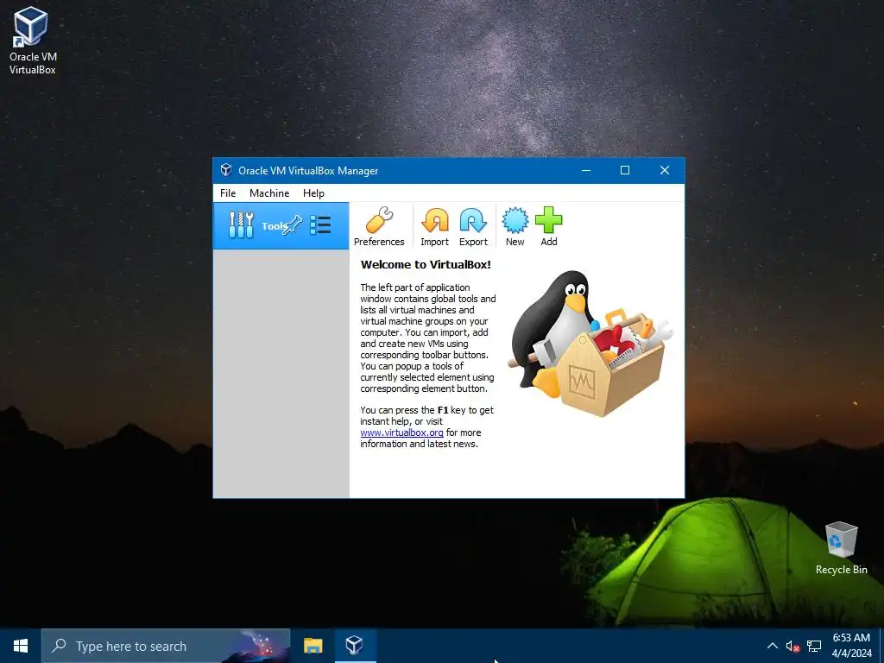Screen dimensions: 884x663
Task: Click the VirtualBox title bar app icon
Action: tap(226, 170)
